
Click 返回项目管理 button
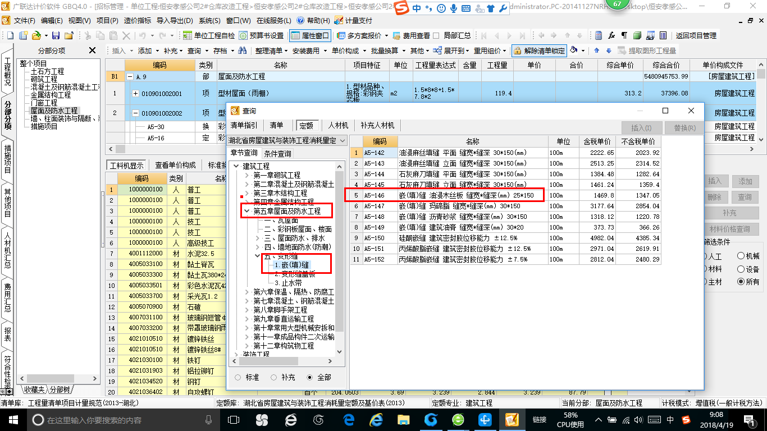point(696,35)
